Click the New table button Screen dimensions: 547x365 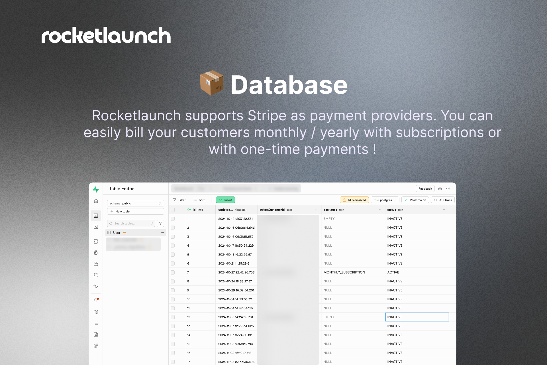(x=136, y=211)
